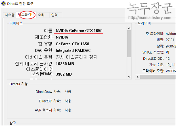Click the driver panel horizontal scrollbar thumb
This screenshot has height=126, width=176.
(158, 77)
